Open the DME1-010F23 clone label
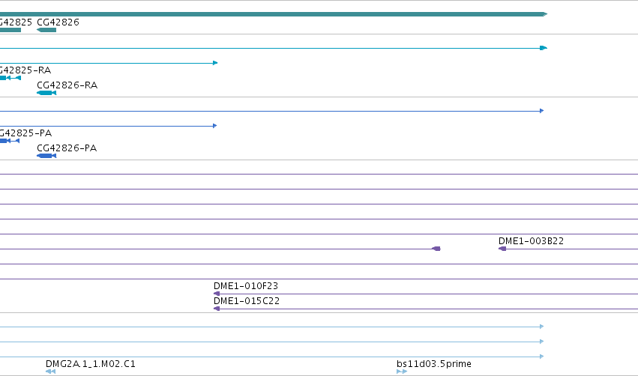This screenshot has width=638, height=376. (x=246, y=286)
